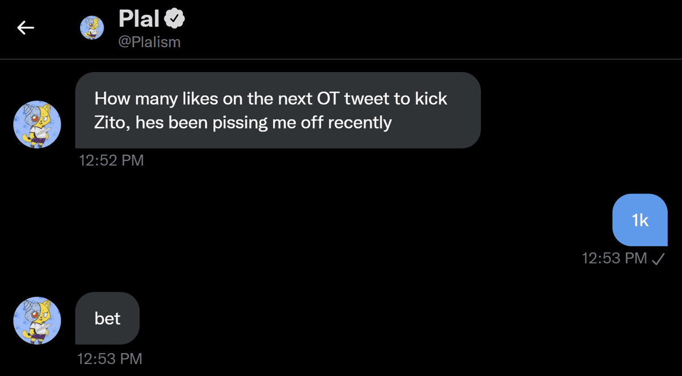Click the word "OT" in the message
Image resolution: width=682 pixels, height=376 pixels.
tap(326, 99)
